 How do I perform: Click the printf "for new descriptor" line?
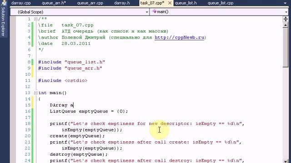pos(147,124)
